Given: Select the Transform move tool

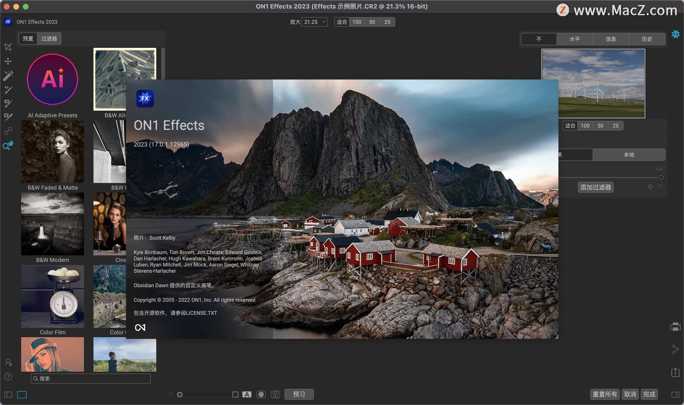Looking at the screenshot, I should click(8, 61).
